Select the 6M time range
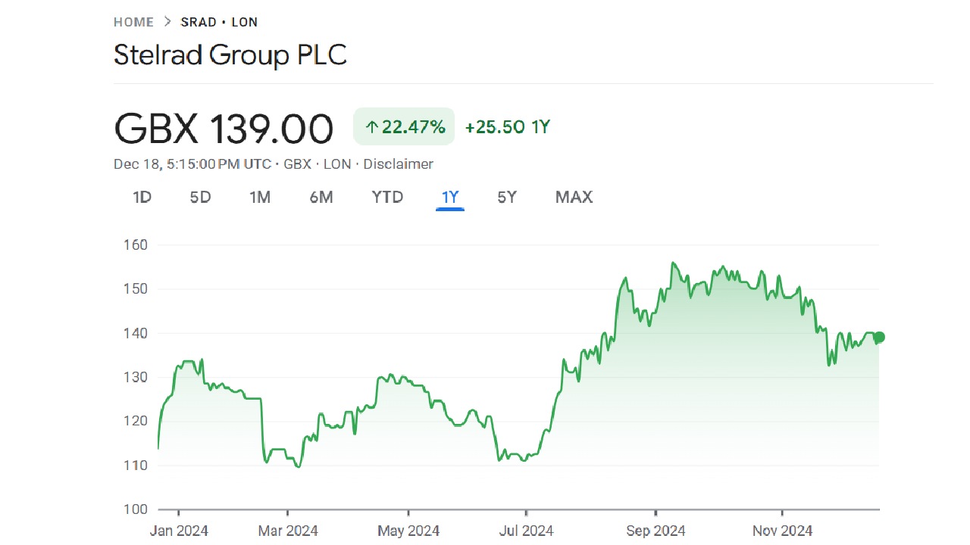Viewport: 970px width, 545px height. [321, 198]
